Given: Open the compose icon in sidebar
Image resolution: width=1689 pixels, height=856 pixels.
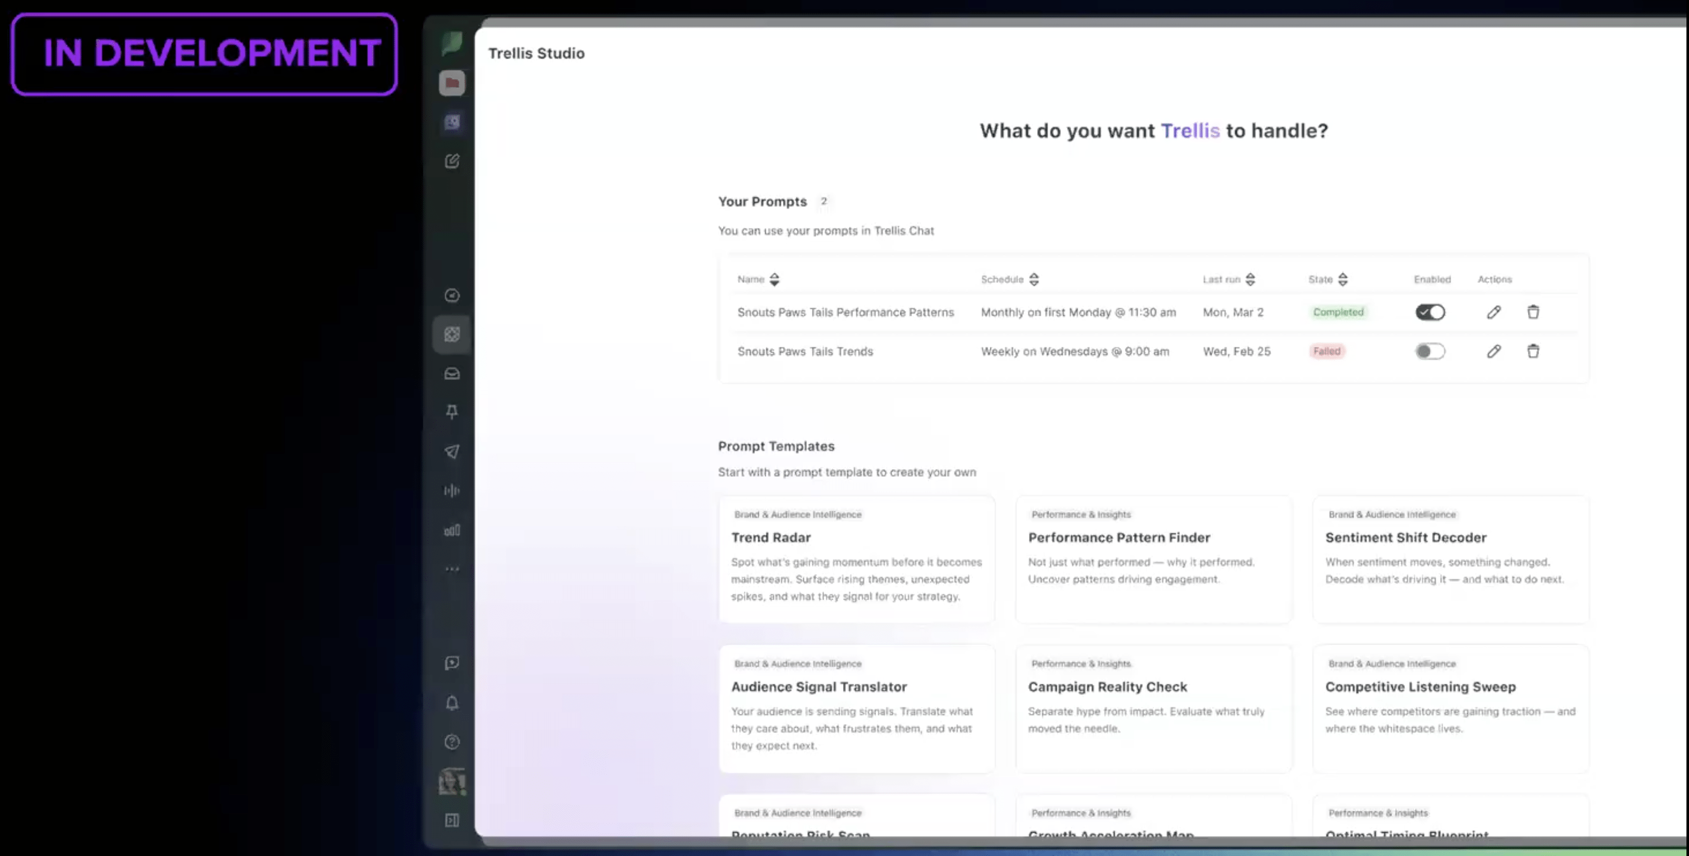Looking at the screenshot, I should 452,161.
